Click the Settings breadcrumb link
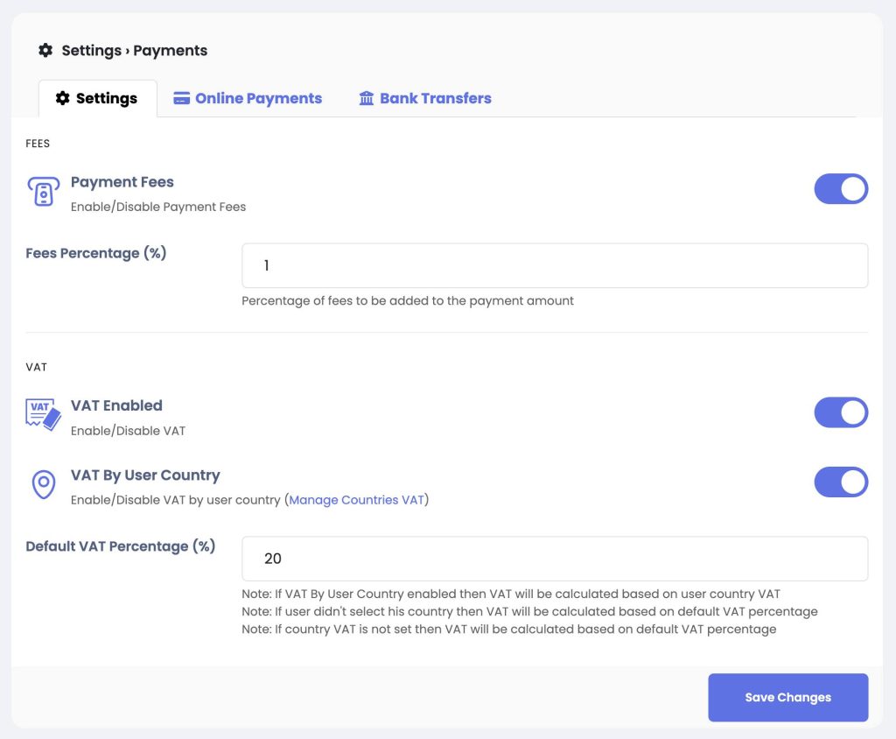This screenshot has width=896, height=739. pyautogui.click(x=91, y=50)
